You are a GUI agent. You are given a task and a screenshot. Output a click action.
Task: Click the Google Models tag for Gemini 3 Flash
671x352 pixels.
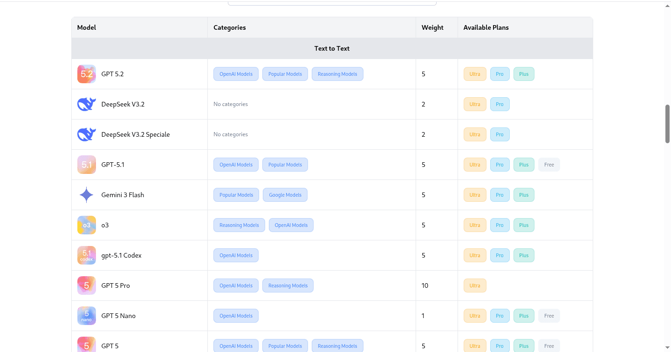click(x=285, y=195)
